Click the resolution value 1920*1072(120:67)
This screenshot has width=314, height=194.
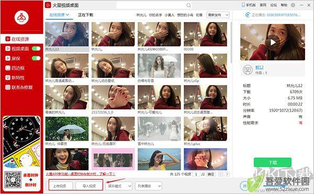(286, 110)
